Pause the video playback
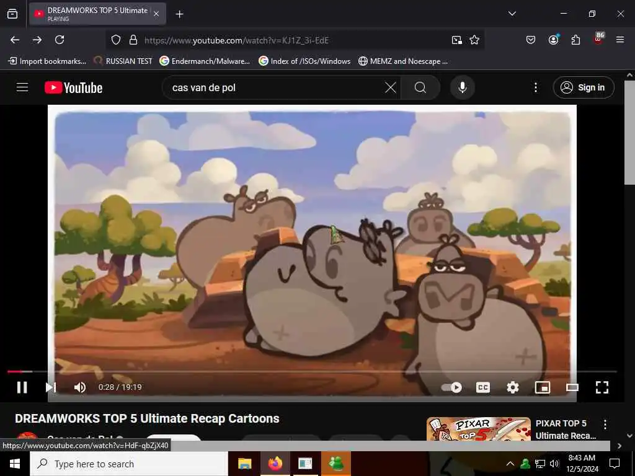The height and width of the screenshot is (476, 635). pos(22,387)
